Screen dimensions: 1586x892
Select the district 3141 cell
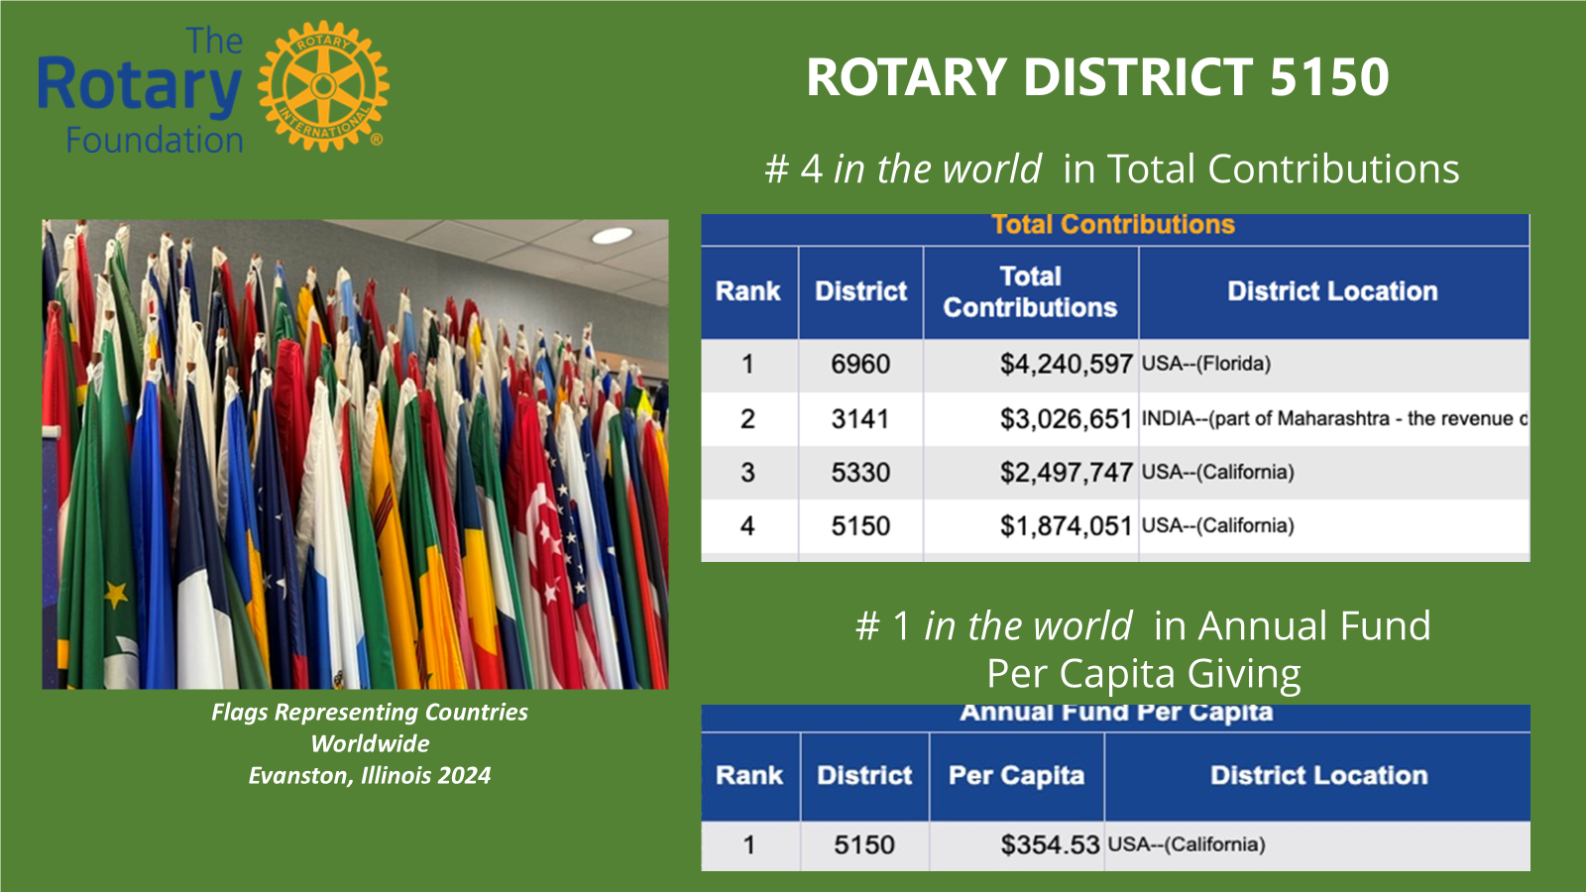click(860, 419)
